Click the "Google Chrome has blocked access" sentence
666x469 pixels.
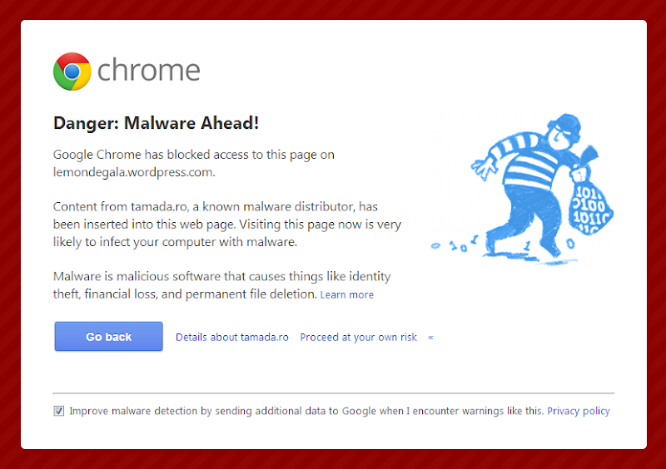point(194,155)
